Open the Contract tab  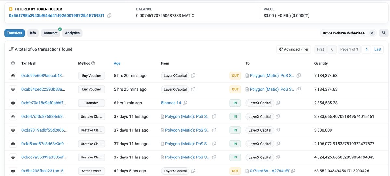coord(50,33)
